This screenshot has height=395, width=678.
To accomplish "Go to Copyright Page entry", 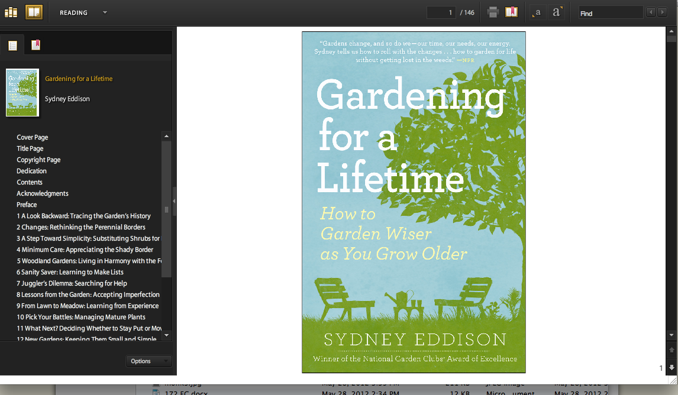I will [x=38, y=160].
